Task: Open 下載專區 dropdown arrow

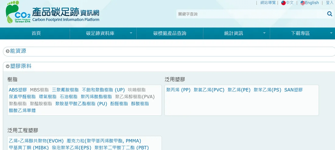Action: (331, 33)
